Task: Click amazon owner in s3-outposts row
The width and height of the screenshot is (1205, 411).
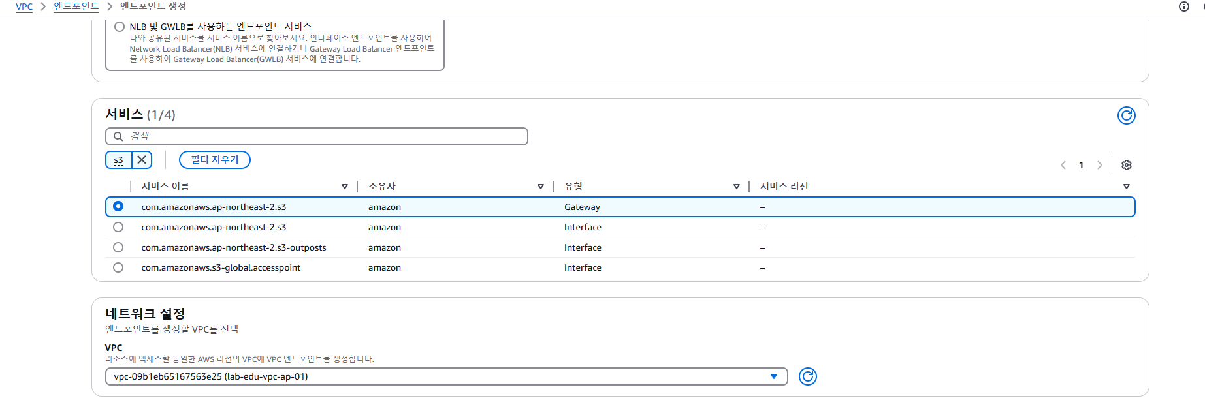Action: pyautogui.click(x=385, y=247)
